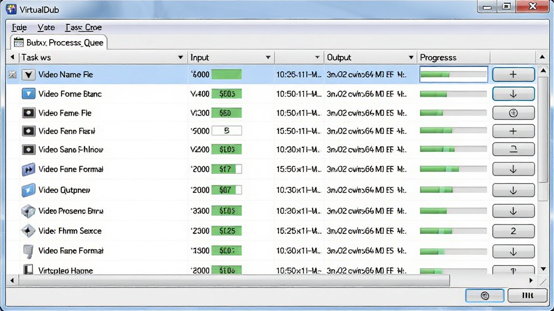
Task: Click the icon beside Video Name Fle
Action: pos(28,75)
